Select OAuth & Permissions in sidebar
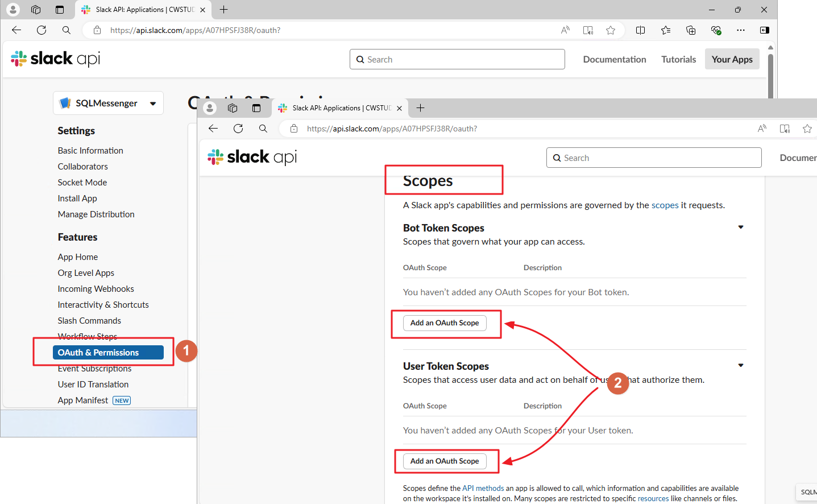Viewport: 817px width, 504px height. click(x=108, y=353)
